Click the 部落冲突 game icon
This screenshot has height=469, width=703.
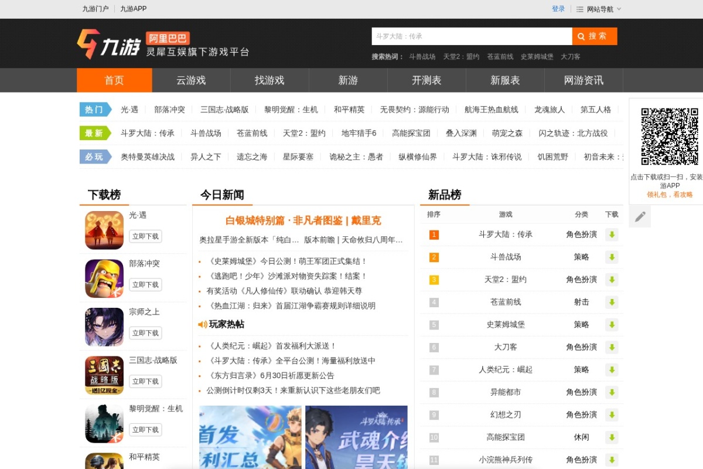coord(104,278)
